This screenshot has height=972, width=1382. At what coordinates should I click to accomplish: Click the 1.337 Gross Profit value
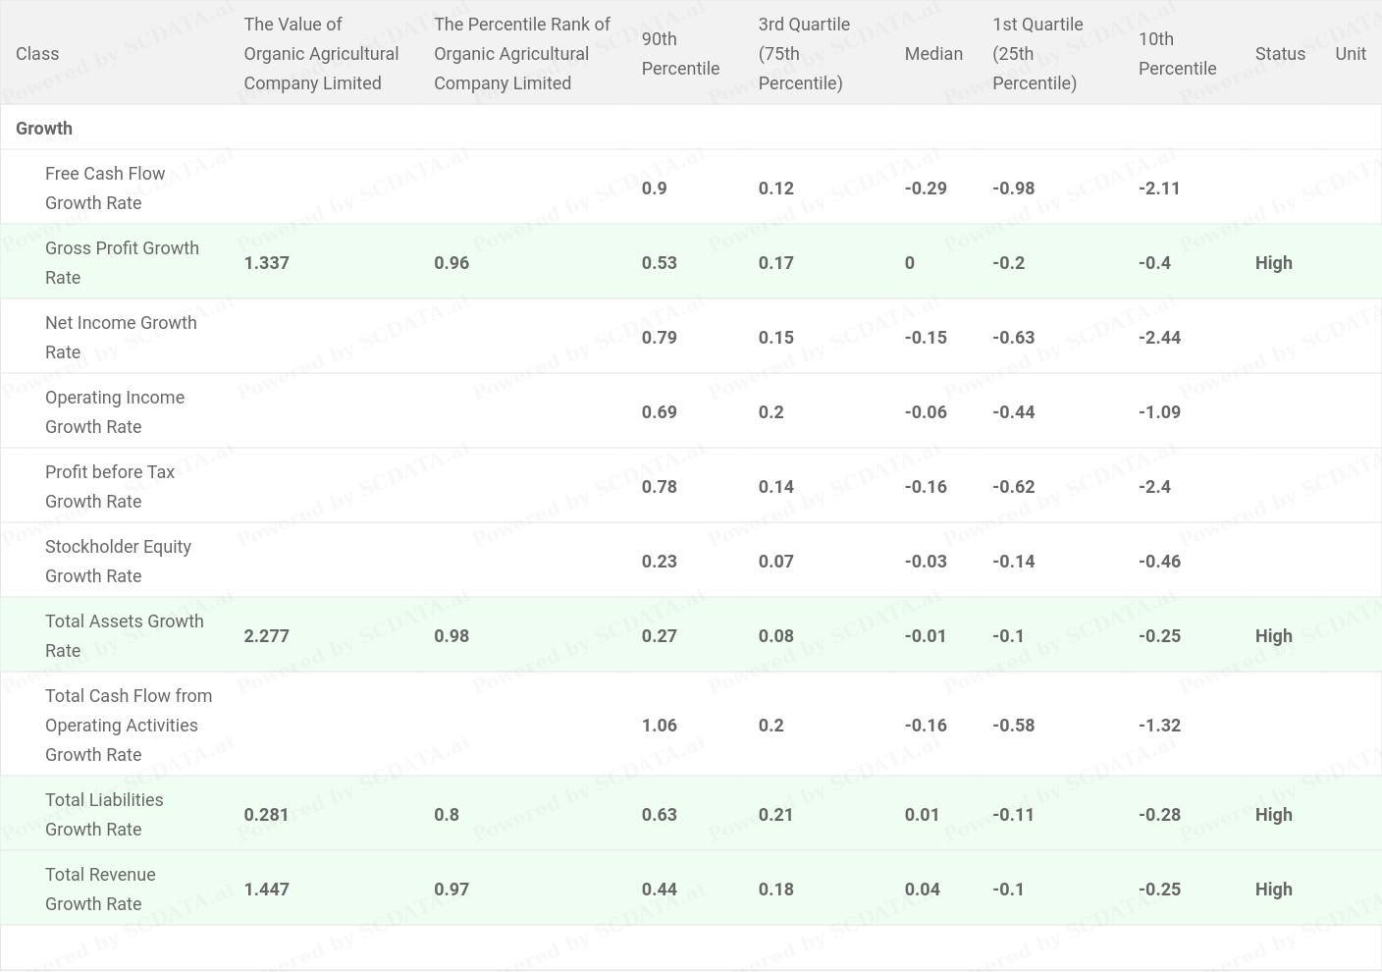click(x=266, y=263)
